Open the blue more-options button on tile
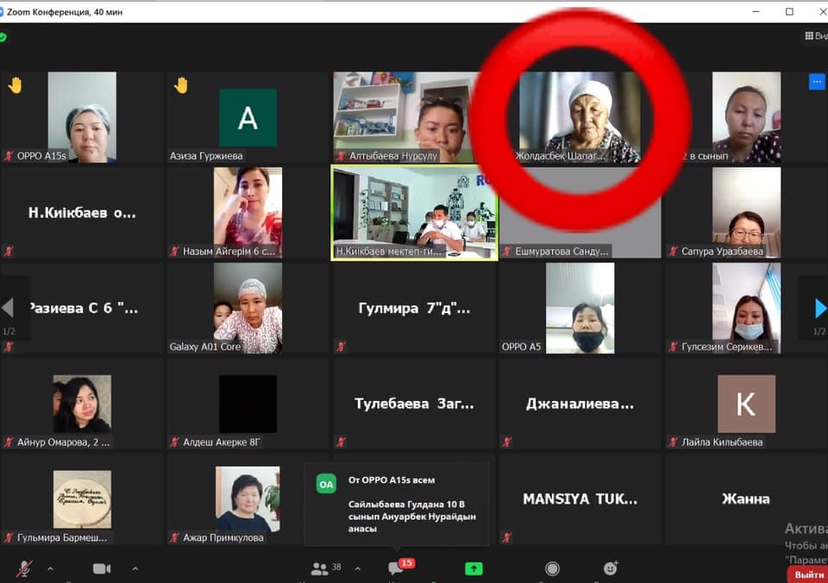The height and width of the screenshot is (583, 828). (817, 82)
